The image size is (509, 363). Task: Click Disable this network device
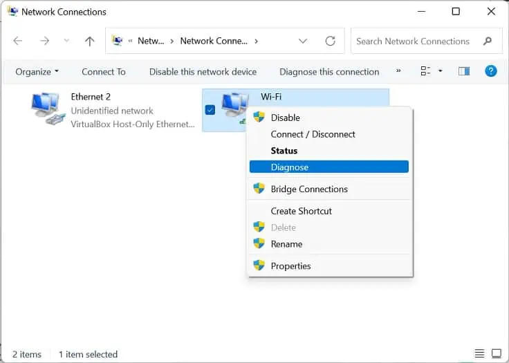click(x=203, y=72)
